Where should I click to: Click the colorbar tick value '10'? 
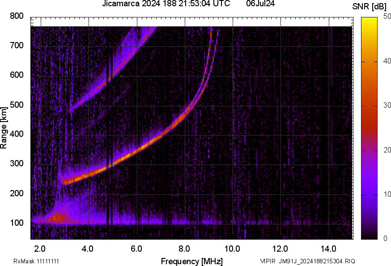[387, 194]
